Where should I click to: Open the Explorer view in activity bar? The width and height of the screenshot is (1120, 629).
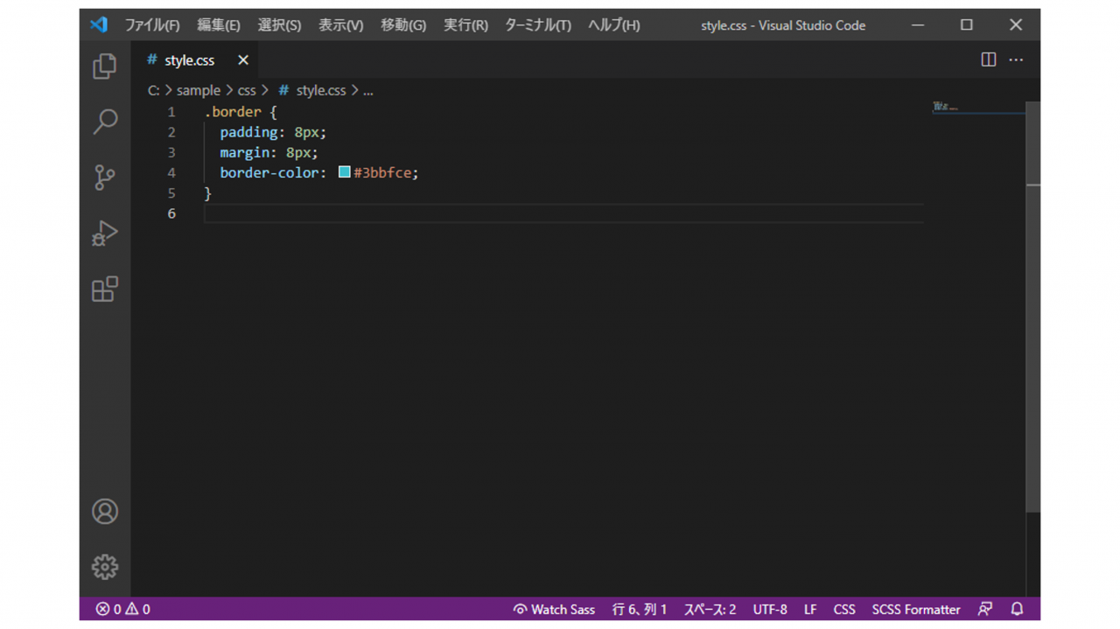105,66
